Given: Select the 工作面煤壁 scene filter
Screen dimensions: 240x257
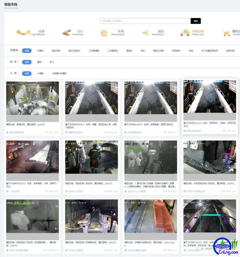Looking at the screenshot, I should point(94,51).
